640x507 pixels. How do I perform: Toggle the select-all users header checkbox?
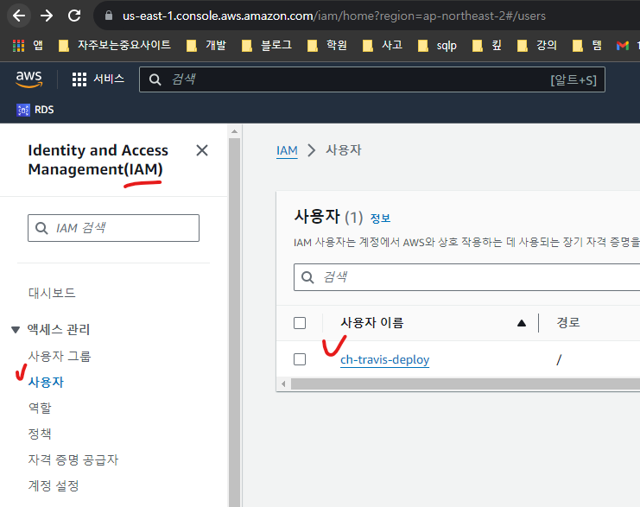[x=300, y=323]
